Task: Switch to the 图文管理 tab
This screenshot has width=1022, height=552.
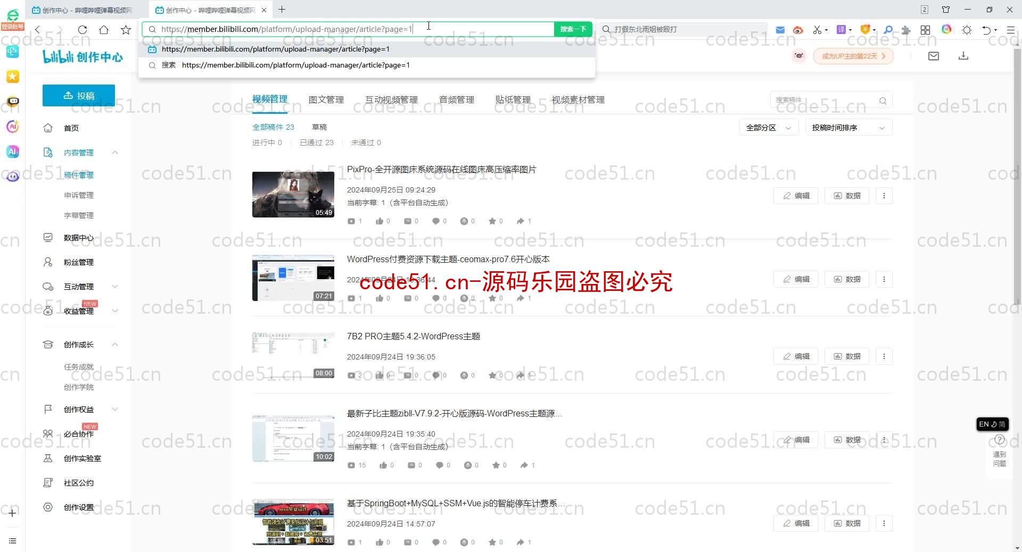Action: (x=326, y=99)
